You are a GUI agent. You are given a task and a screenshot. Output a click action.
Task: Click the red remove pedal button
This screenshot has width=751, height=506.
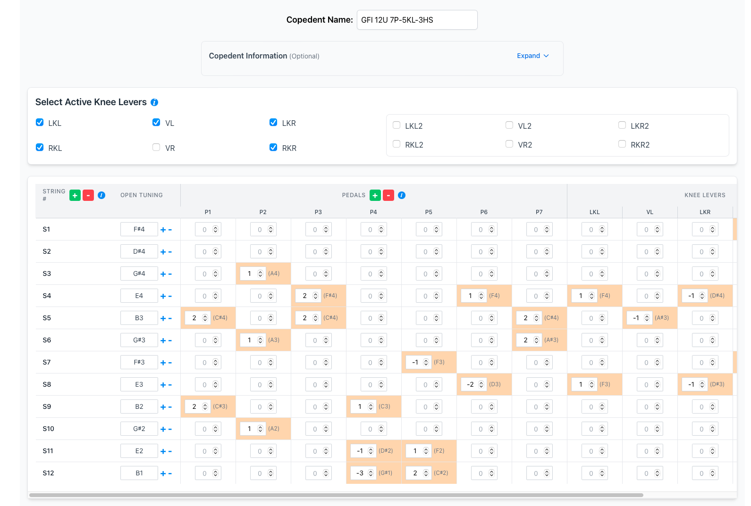coord(388,195)
